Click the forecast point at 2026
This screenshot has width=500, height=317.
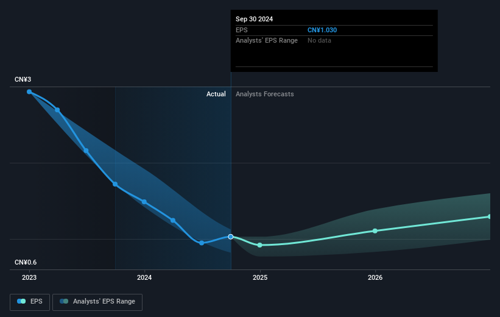click(375, 231)
